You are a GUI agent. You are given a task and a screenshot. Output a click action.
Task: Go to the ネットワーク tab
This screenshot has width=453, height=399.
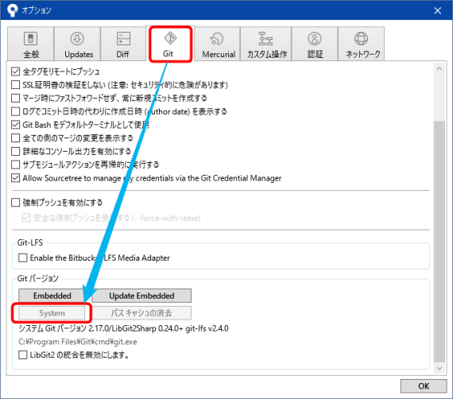coord(362,44)
